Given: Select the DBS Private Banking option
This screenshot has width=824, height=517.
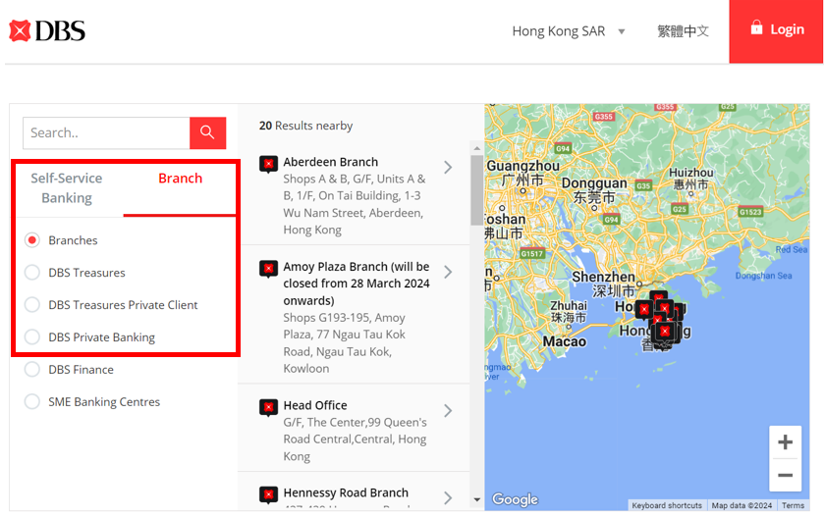Looking at the screenshot, I should coord(32,337).
